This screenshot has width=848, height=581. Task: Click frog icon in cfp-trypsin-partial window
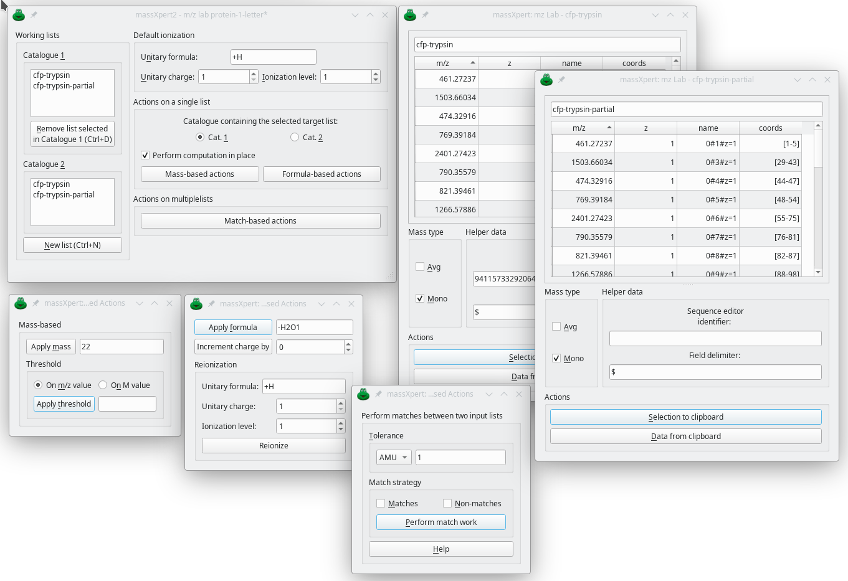(x=546, y=79)
